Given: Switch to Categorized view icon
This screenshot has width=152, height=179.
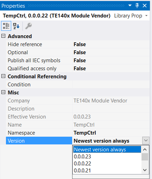Looking at the screenshot, I should pyautogui.click(x=6, y=26).
